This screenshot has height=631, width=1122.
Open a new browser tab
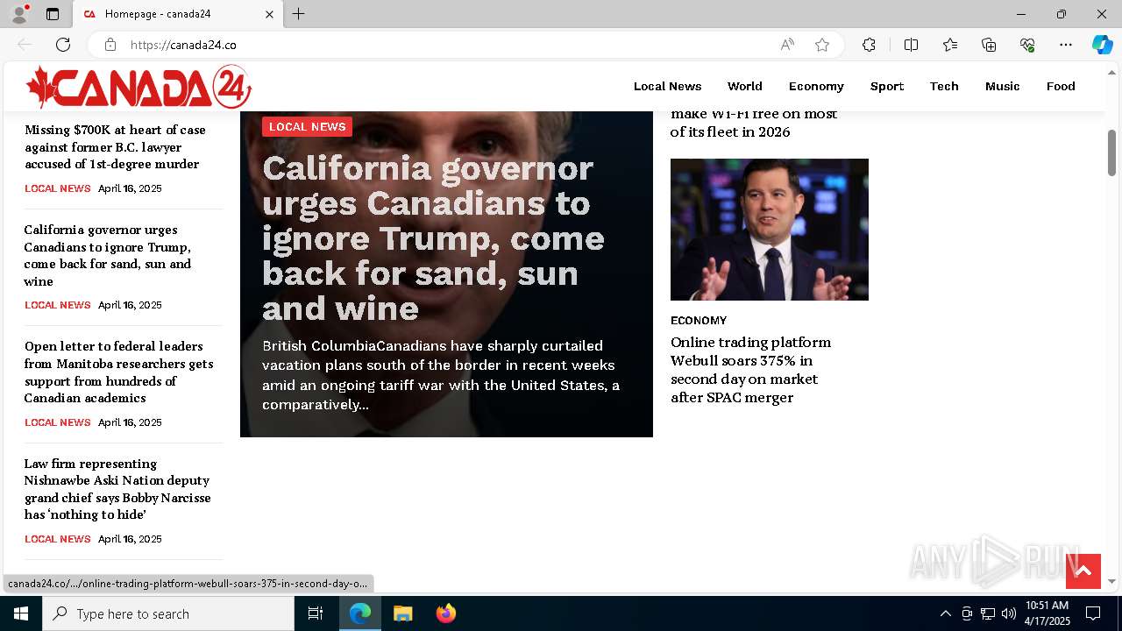point(299,14)
